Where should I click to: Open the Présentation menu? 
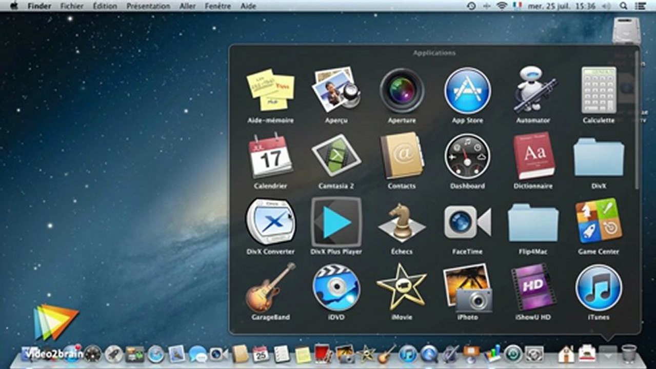tap(148, 6)
